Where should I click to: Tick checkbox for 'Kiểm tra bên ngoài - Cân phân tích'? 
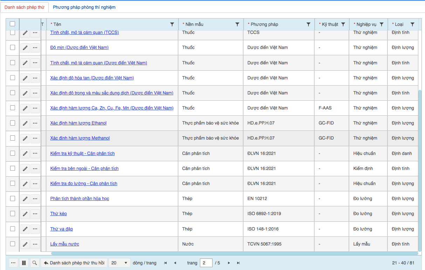coord(13,168)
